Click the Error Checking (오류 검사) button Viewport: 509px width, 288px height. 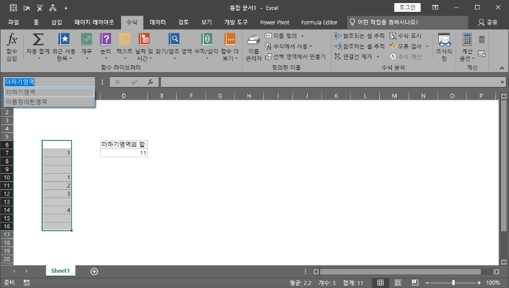tap(405, 46)
